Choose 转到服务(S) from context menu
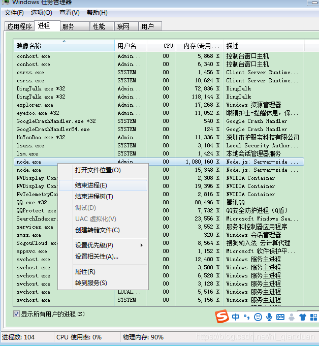 pyautogui.click(x=103, y=282)
